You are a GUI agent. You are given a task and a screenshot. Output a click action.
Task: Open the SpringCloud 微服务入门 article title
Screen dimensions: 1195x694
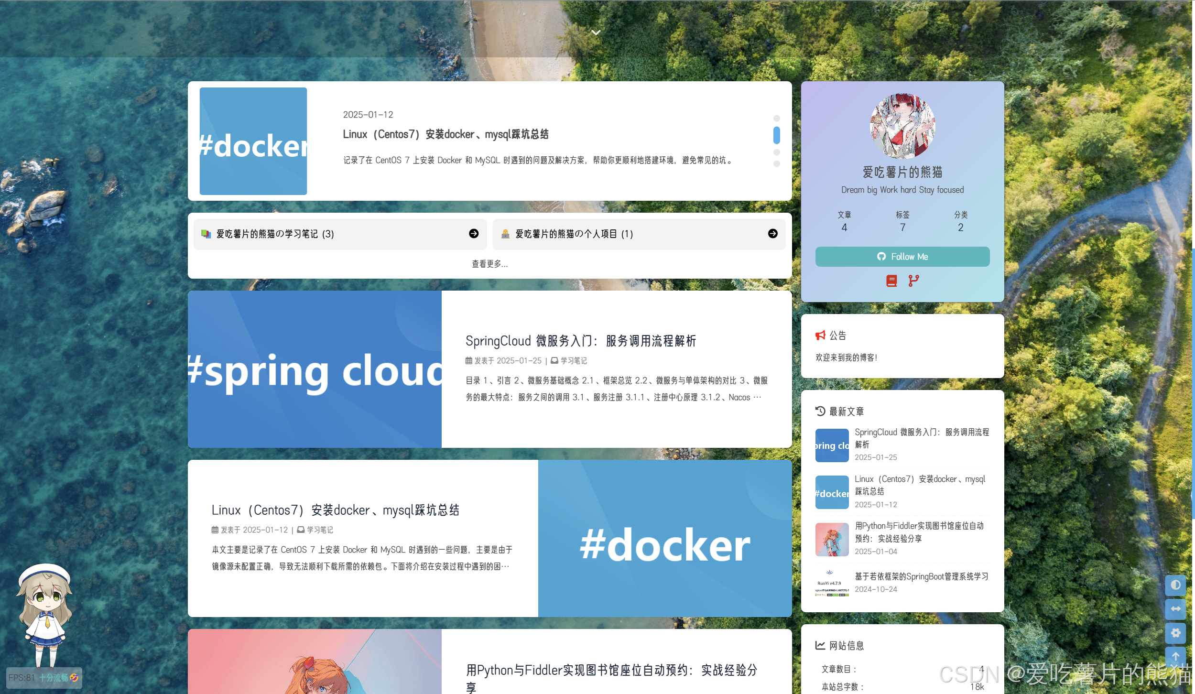point(580,341)
